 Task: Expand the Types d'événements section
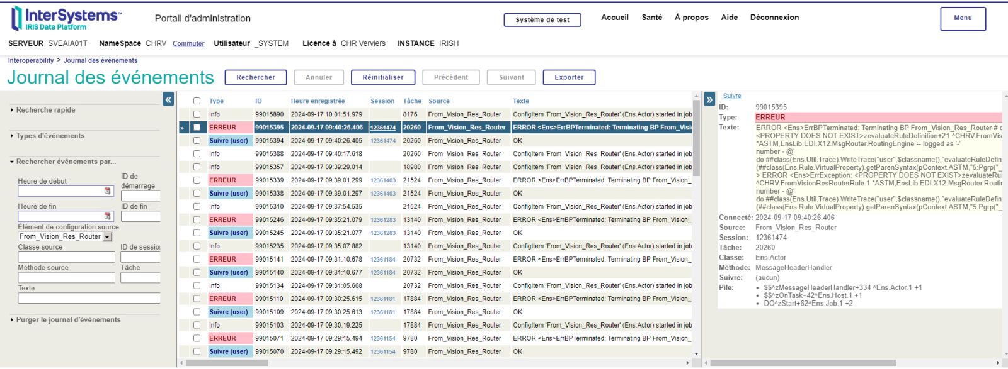click(47, 136)
